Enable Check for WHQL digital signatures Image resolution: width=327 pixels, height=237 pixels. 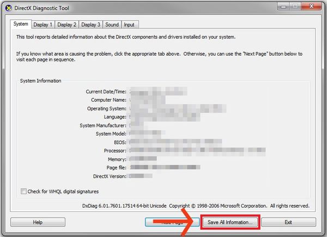23,191
